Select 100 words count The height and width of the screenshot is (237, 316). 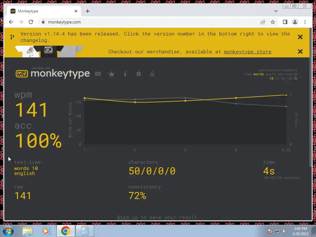point(289,78)
